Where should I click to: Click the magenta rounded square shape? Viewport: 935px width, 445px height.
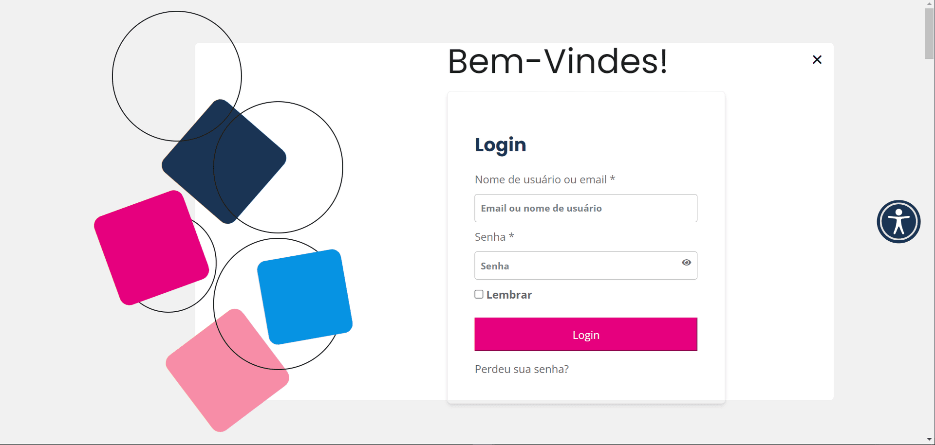point(151,248)
